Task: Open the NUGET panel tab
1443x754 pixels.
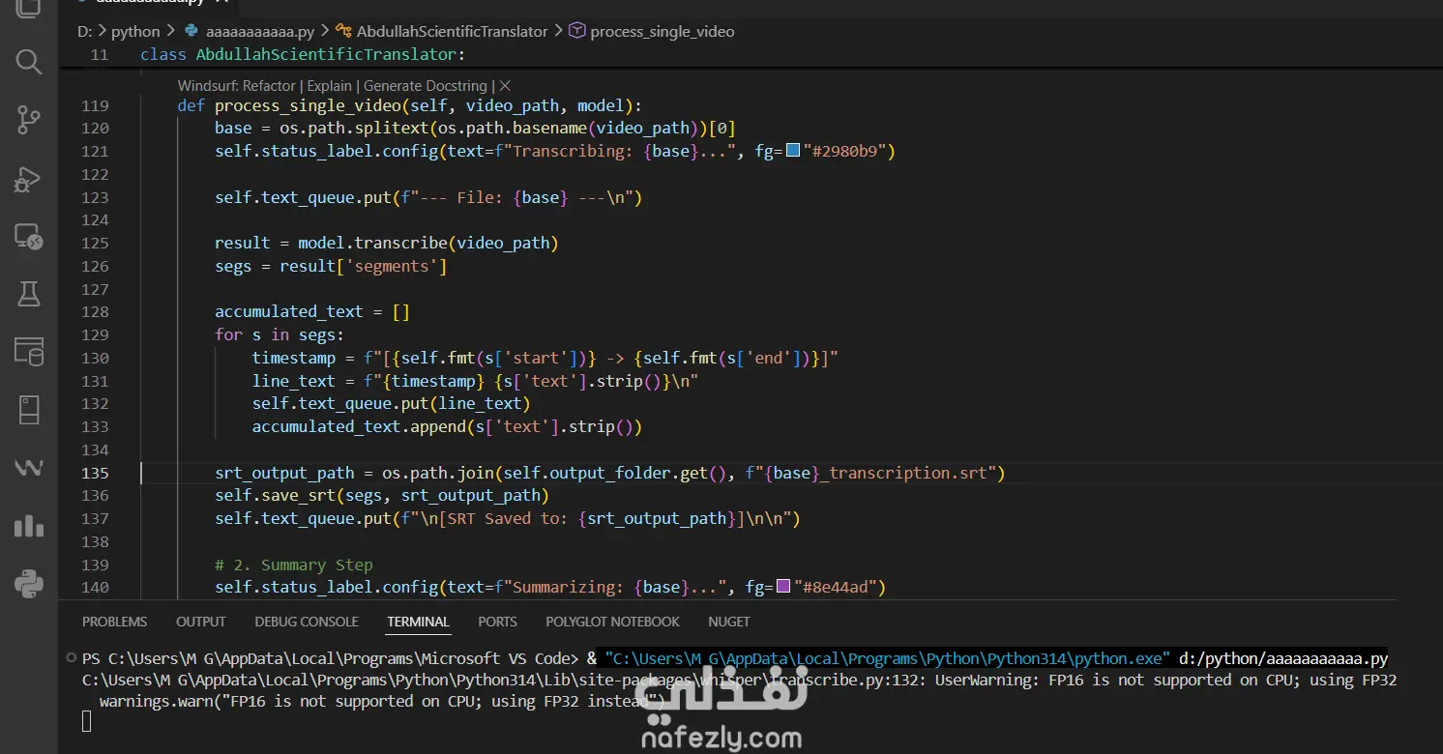Action: (x=729, y=622)
